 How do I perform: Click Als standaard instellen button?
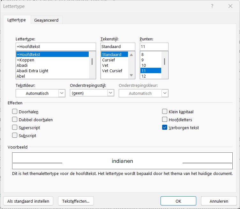28,201
